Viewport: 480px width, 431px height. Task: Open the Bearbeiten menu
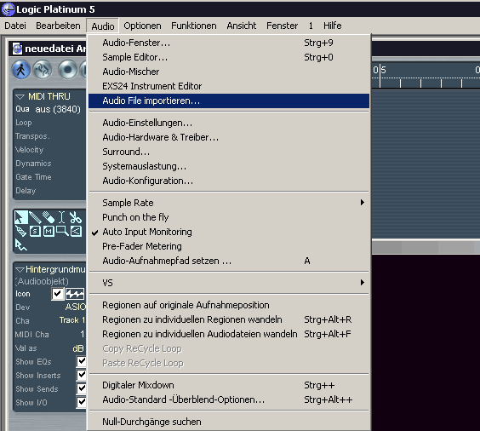pyautogui.click(x=58, y=26)
